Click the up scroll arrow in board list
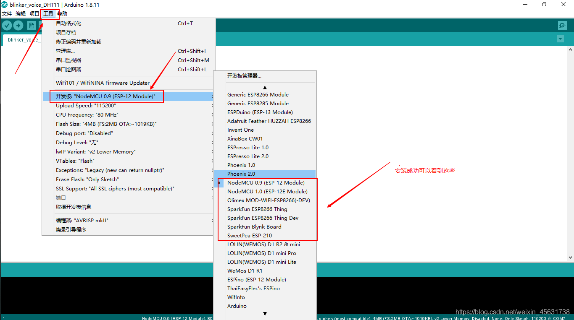This screenshot has height=320, width=574. (x=266, y=87)
